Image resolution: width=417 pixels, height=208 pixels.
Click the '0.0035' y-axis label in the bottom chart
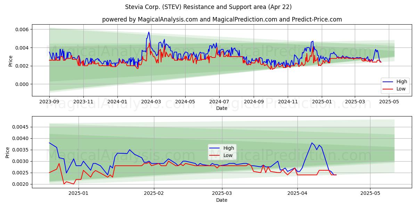pyautogui.click(x=21, y=150)
